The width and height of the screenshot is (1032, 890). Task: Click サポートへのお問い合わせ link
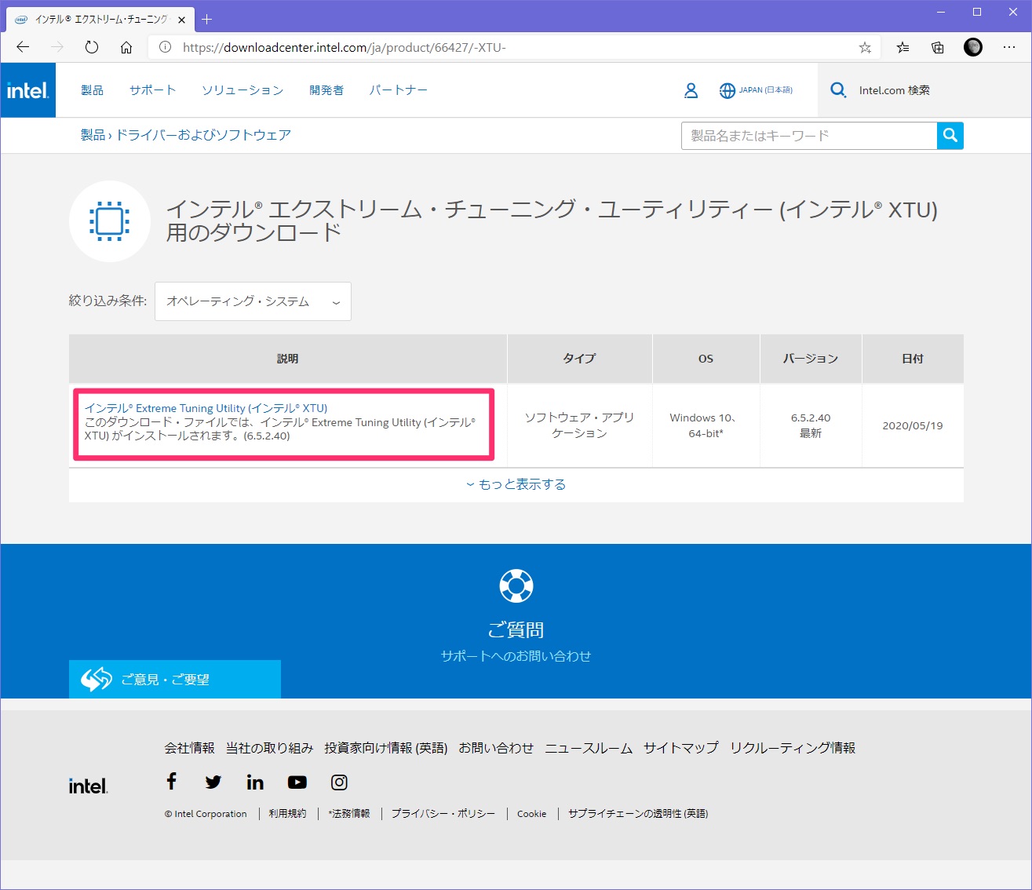click(x=516, y=656)
